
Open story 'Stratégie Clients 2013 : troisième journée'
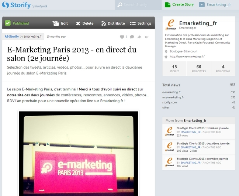[203, 128]
